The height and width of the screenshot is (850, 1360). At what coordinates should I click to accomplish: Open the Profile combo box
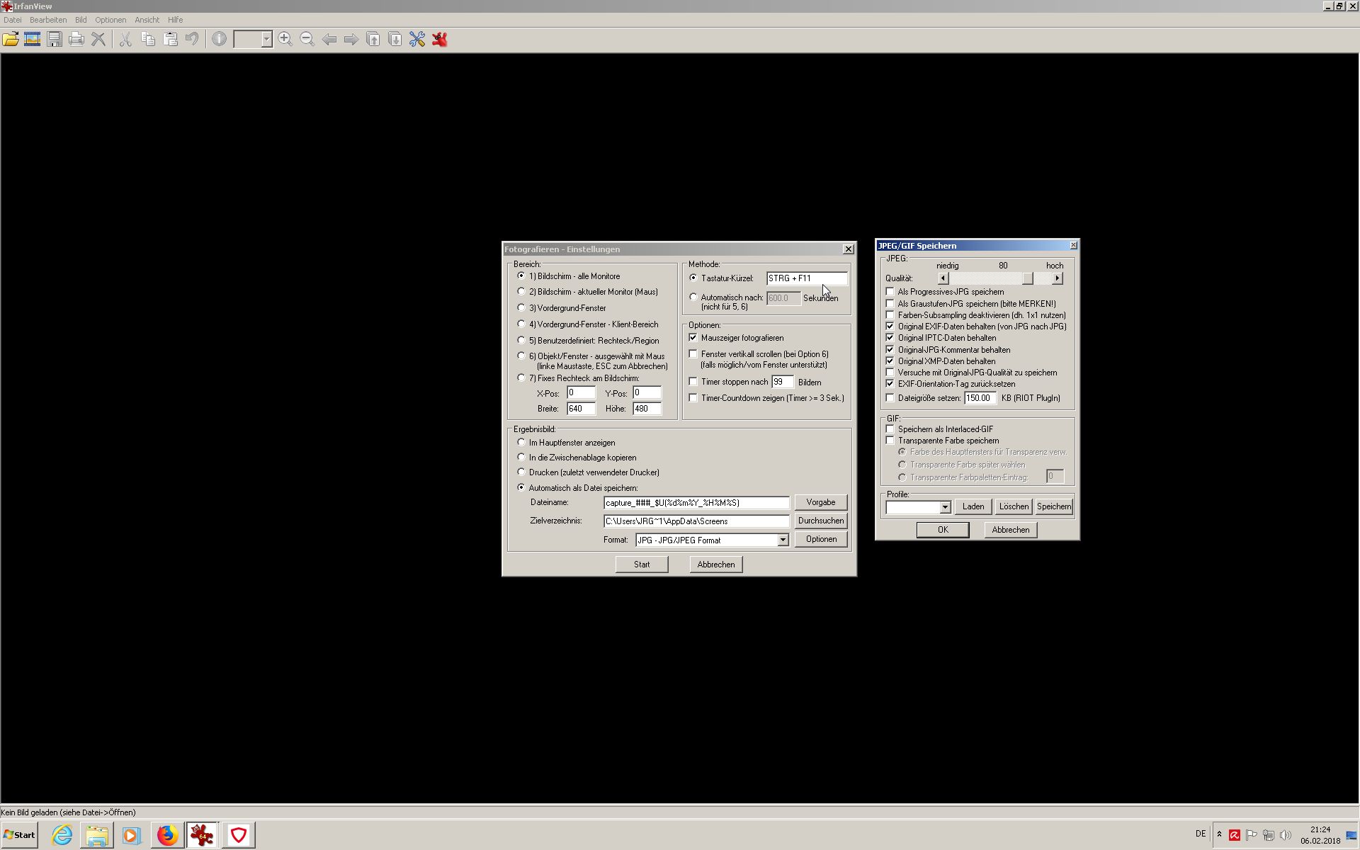point(945,507)
